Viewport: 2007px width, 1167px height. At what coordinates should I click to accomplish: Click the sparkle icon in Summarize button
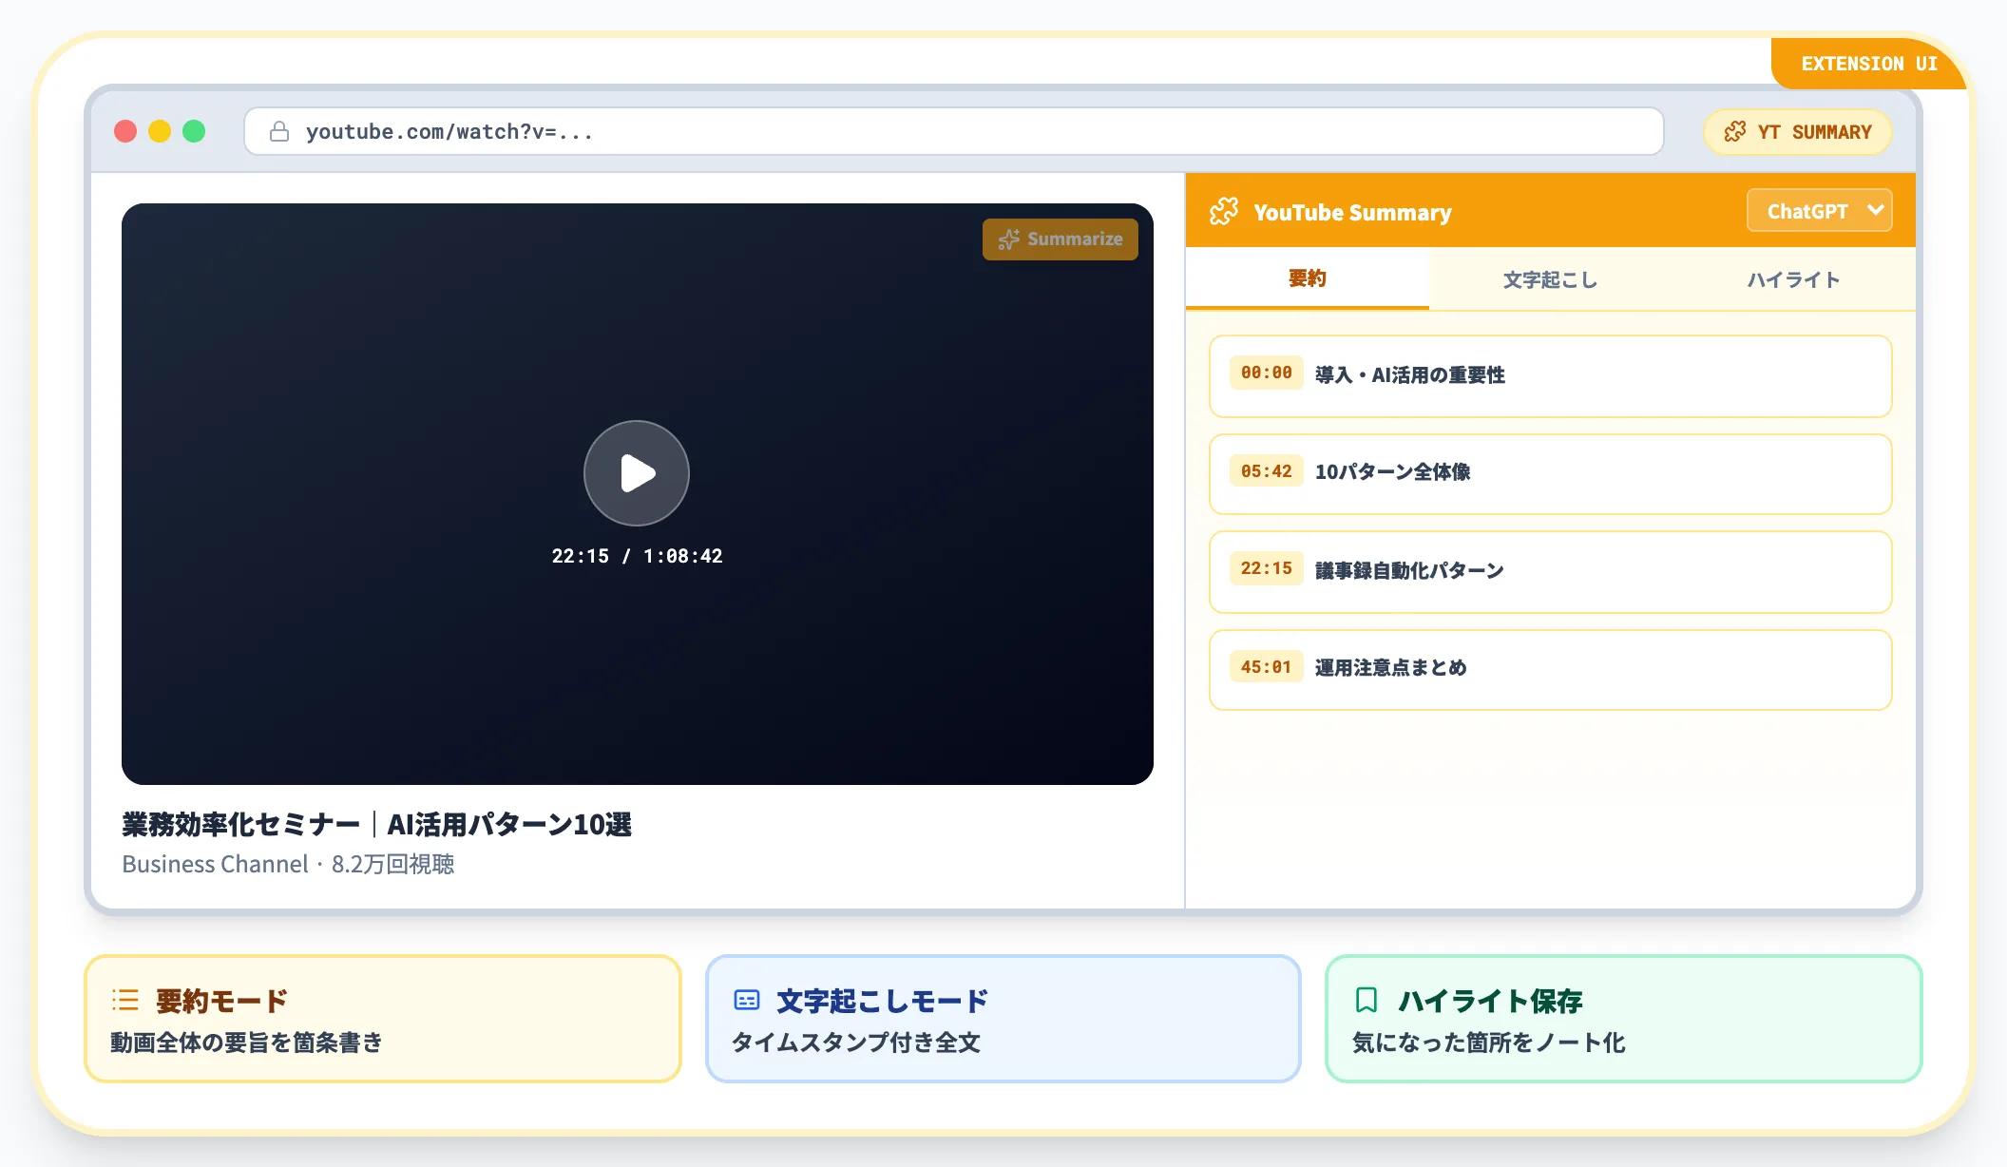(1009, 239)
